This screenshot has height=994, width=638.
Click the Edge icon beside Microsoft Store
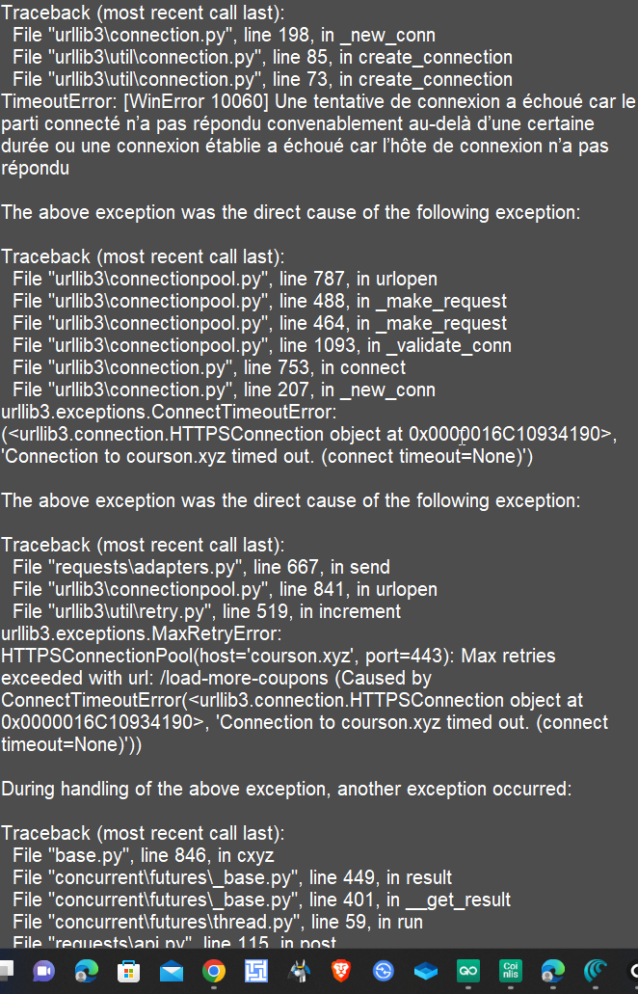(x=87, y=970)
